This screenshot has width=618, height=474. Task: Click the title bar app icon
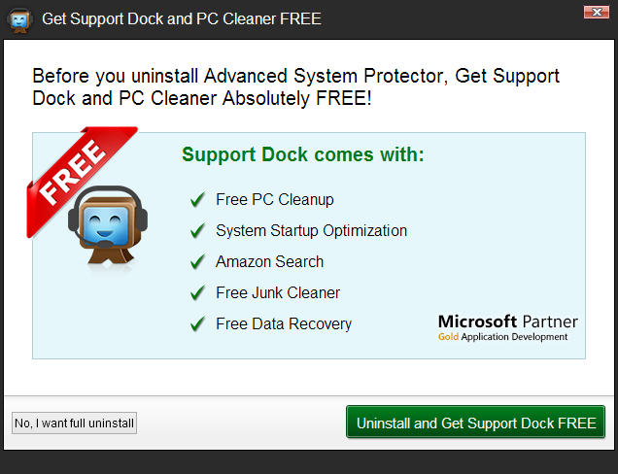coord(19,19)
